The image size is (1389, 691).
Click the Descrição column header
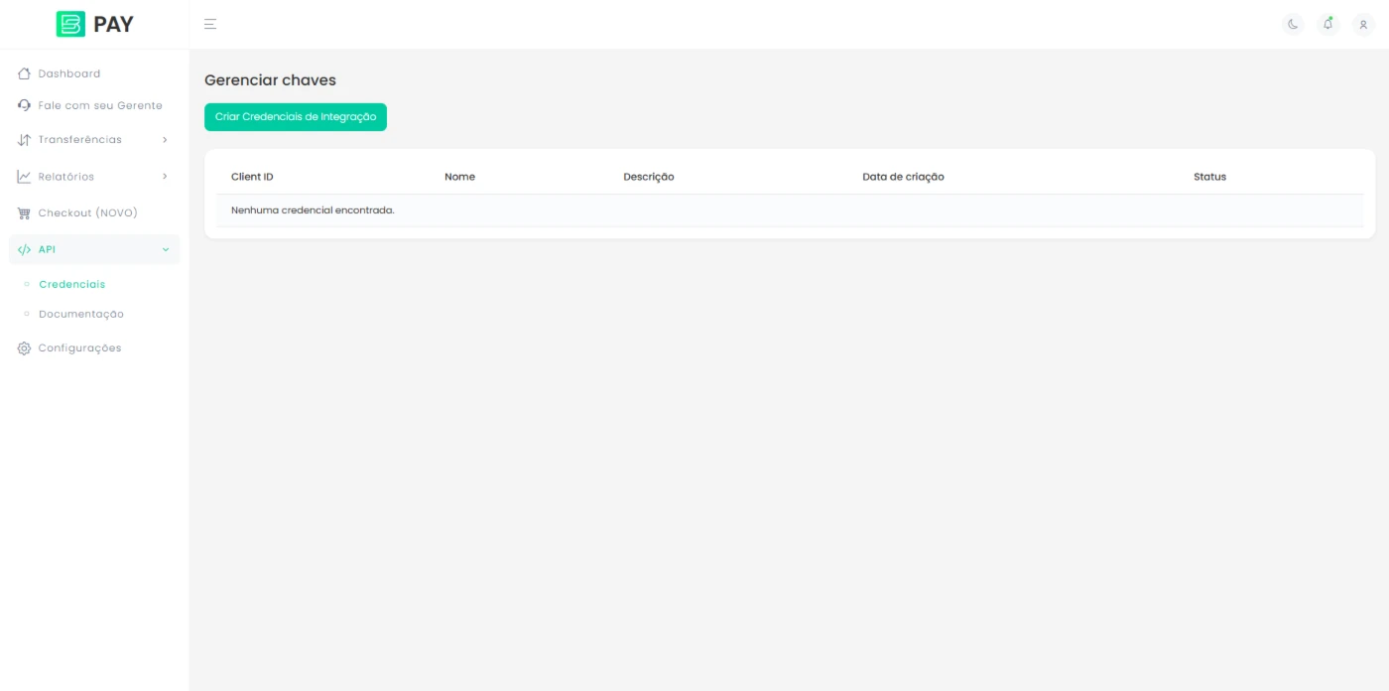[x=649, y=177]
